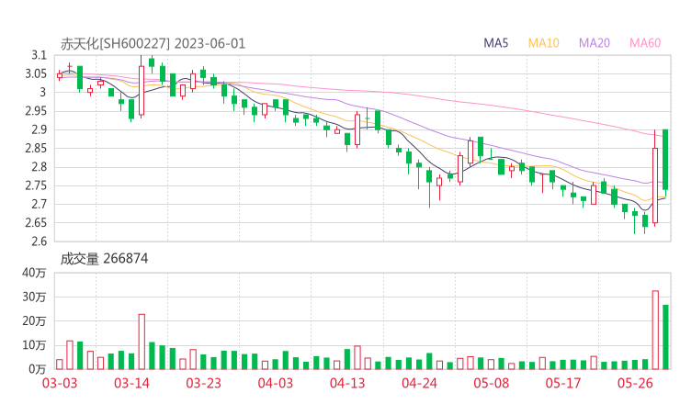The width and height of the screenshot is (680, 404).
Task: Click the 05-17 date label
Action: (563, 383)
